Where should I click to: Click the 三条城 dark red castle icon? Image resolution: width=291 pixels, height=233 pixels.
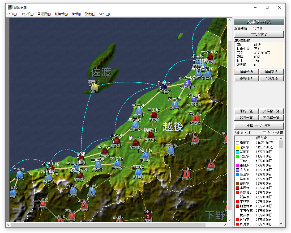(154, 115)
